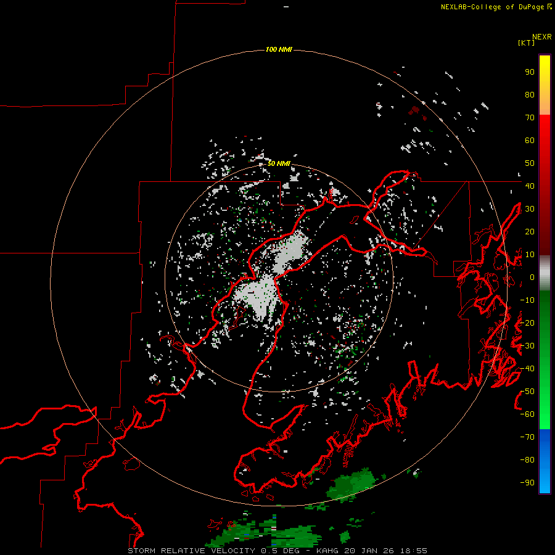Select the 40 knot scale label
555x555 pixels.
pos(530,186)
